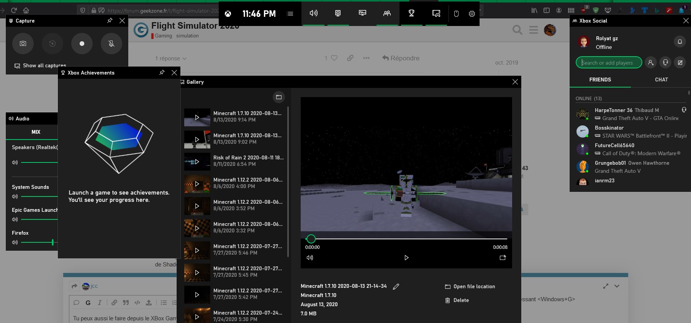Click Open file location

point(470,287)
